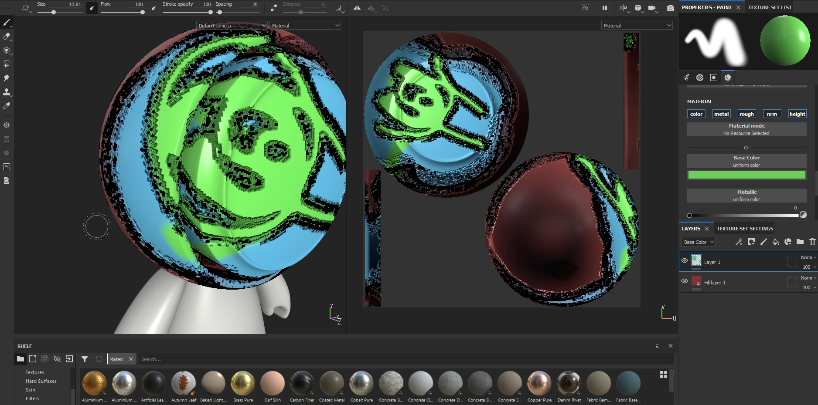
Task: Hide Fill layer 1 with its eye icon
Action: click(685, 281)
